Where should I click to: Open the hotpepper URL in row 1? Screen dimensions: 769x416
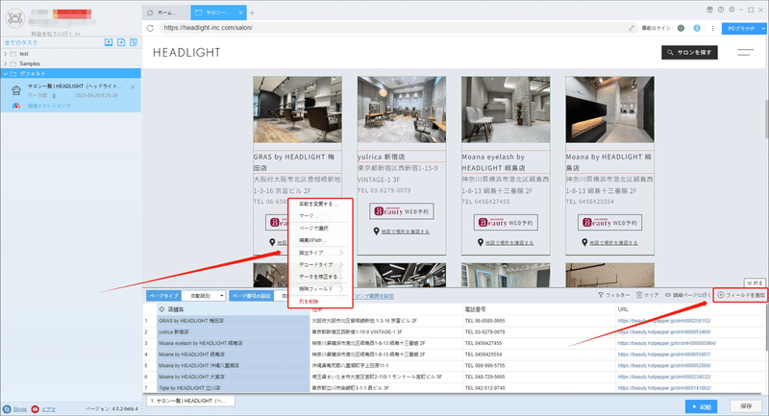[x=664, y=321]
